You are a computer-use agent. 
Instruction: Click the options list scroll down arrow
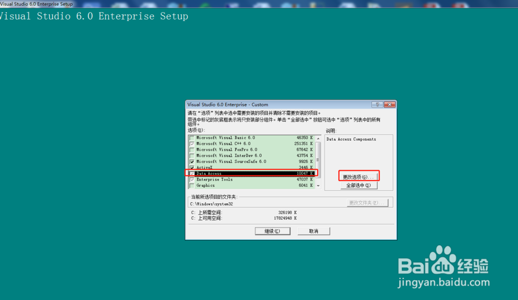pyautogui.click(x=318, y=186)
